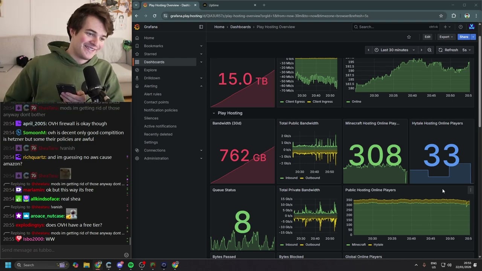Open Silences page
This screenshot has width=482, height=271.
(151, 118)
